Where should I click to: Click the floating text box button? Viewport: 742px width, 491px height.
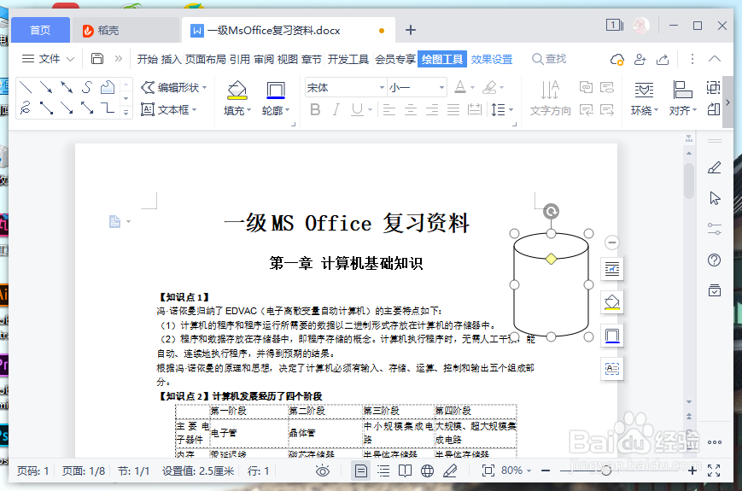click(x=612, y=369)
